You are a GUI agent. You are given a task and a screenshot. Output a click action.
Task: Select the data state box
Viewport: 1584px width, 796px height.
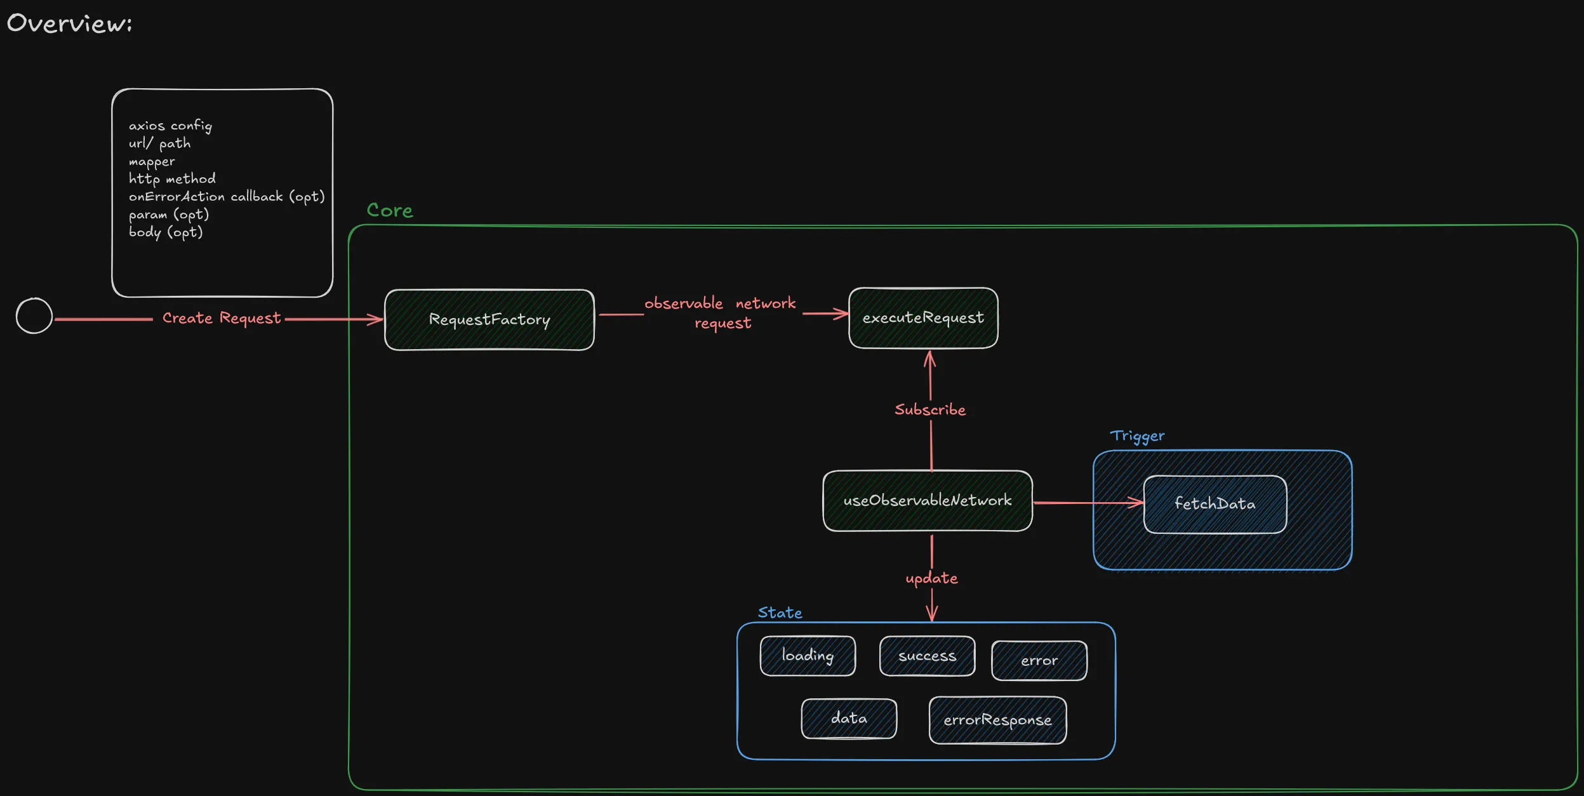click(x=849, y=719)
